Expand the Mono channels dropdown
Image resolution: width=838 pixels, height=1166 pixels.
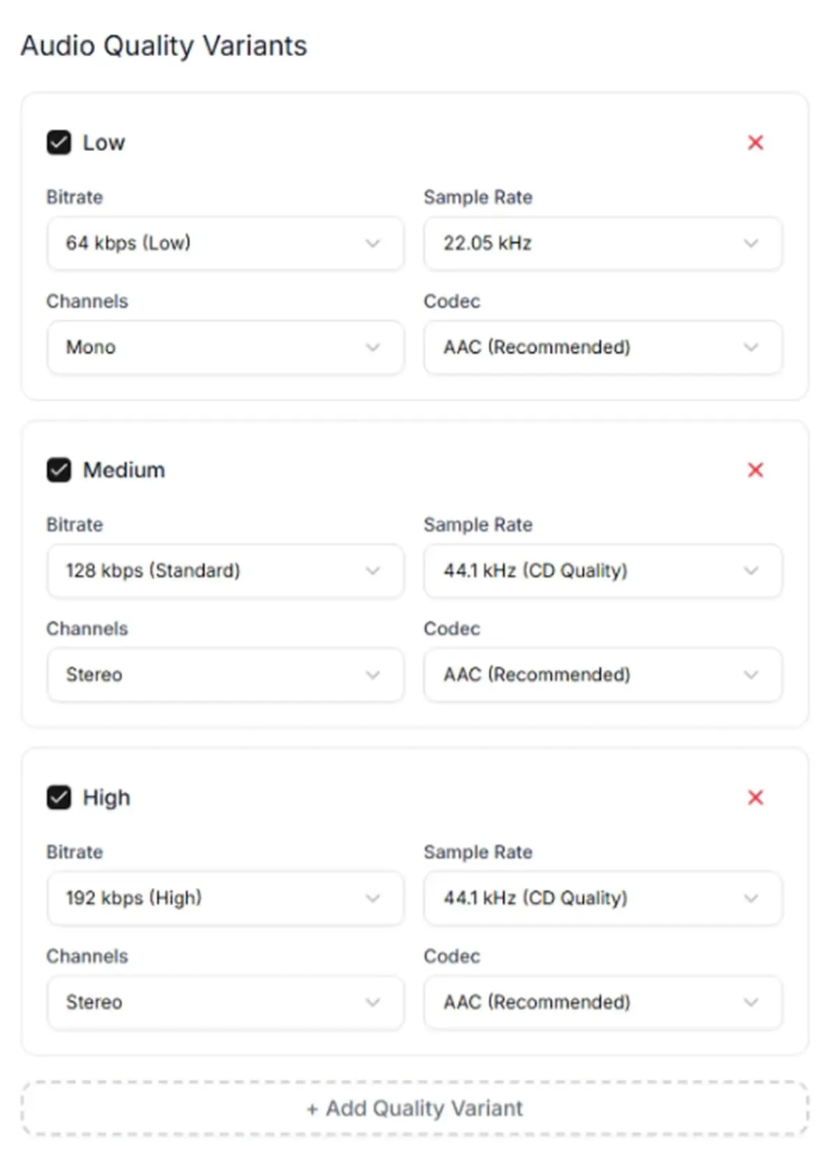click(225, 347)
